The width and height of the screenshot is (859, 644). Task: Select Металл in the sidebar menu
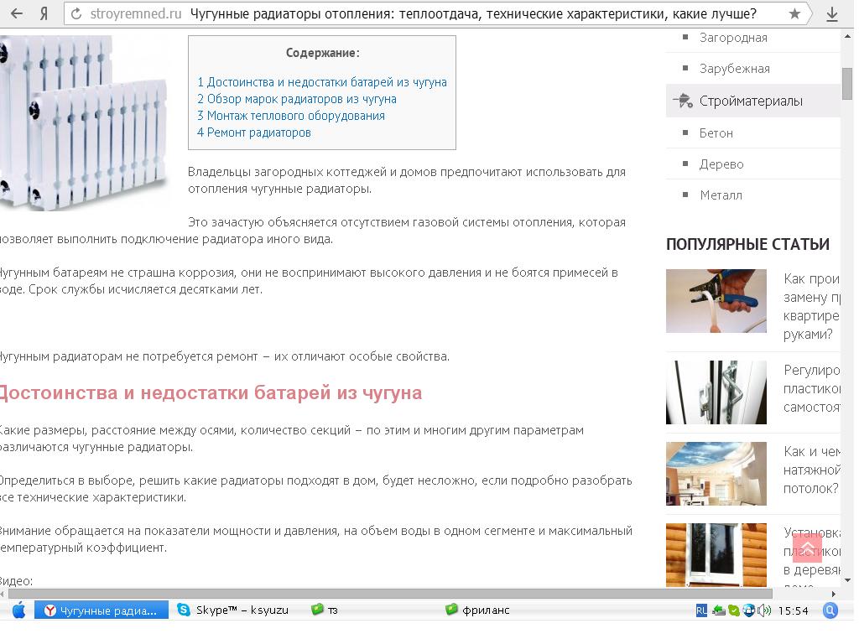point(721,195)
